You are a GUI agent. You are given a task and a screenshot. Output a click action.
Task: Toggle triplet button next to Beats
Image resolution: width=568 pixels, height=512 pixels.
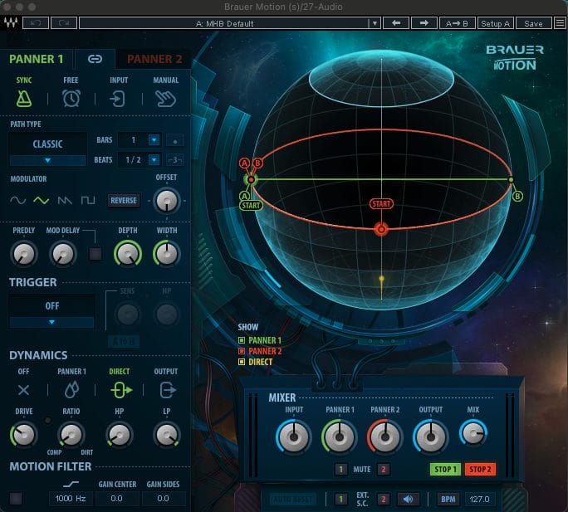click(175, 159)
